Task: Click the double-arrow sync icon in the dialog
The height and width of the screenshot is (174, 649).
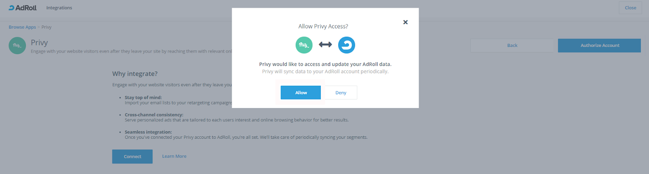Action: point(325,45)
